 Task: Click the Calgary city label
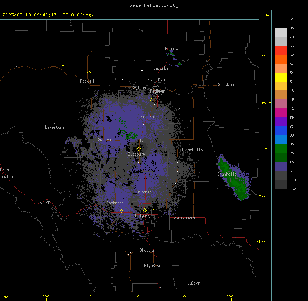[143, 216]
